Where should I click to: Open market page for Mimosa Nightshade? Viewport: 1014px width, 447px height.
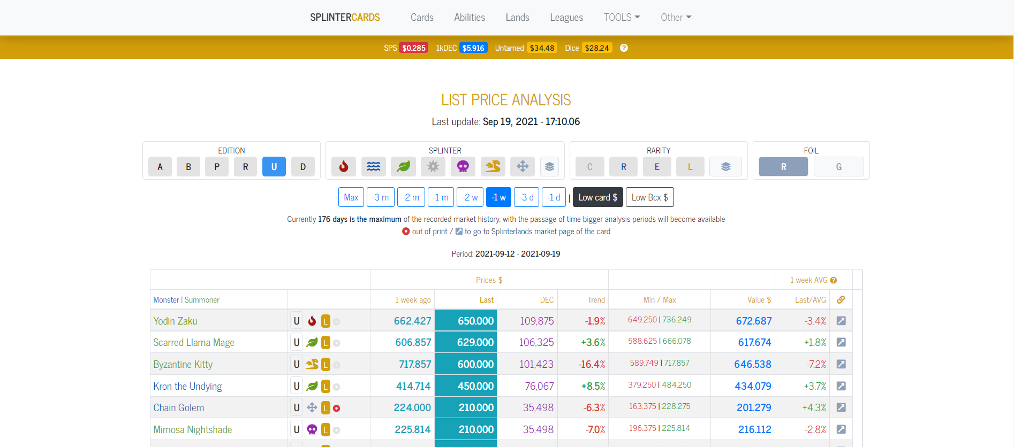(x=841, y=429)
